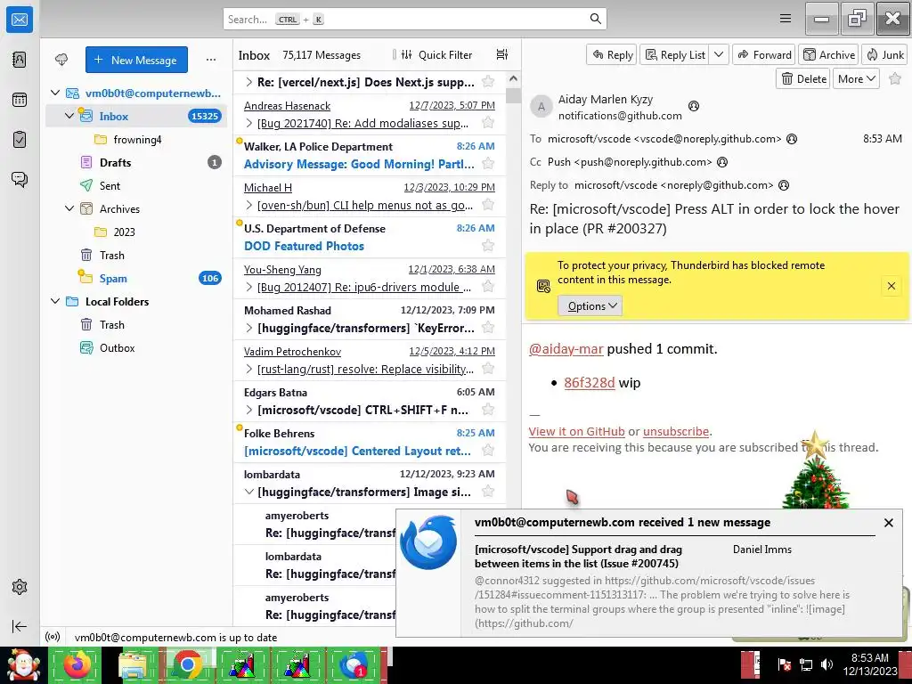Star the KeyError message from Mohamed Rashad
The image size is (912, 684).
(488, 328)
